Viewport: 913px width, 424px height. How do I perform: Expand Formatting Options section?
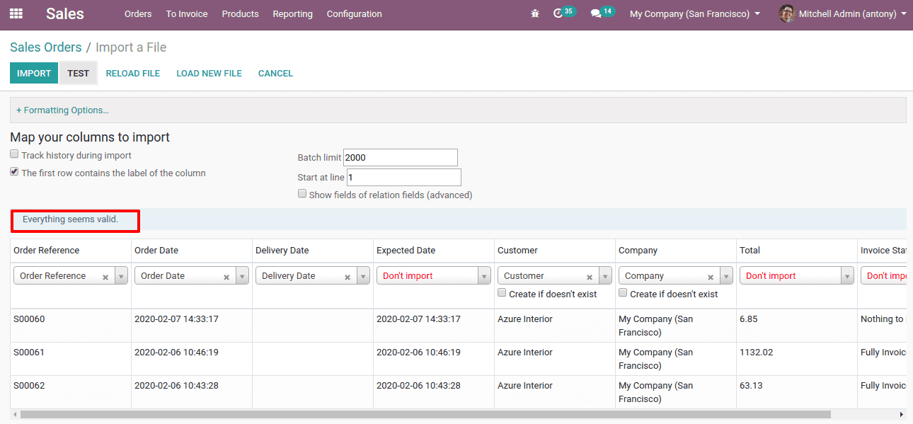62,110
